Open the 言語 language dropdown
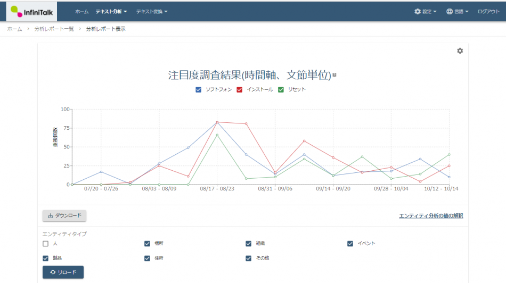The width and height of the screenshot is (506, 283). [458, 11]
